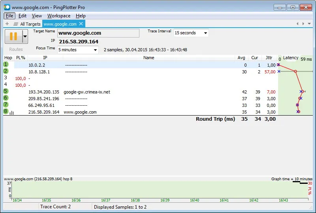Add a new target with the plus icon
316x213 pixels.
coord(7,24)
